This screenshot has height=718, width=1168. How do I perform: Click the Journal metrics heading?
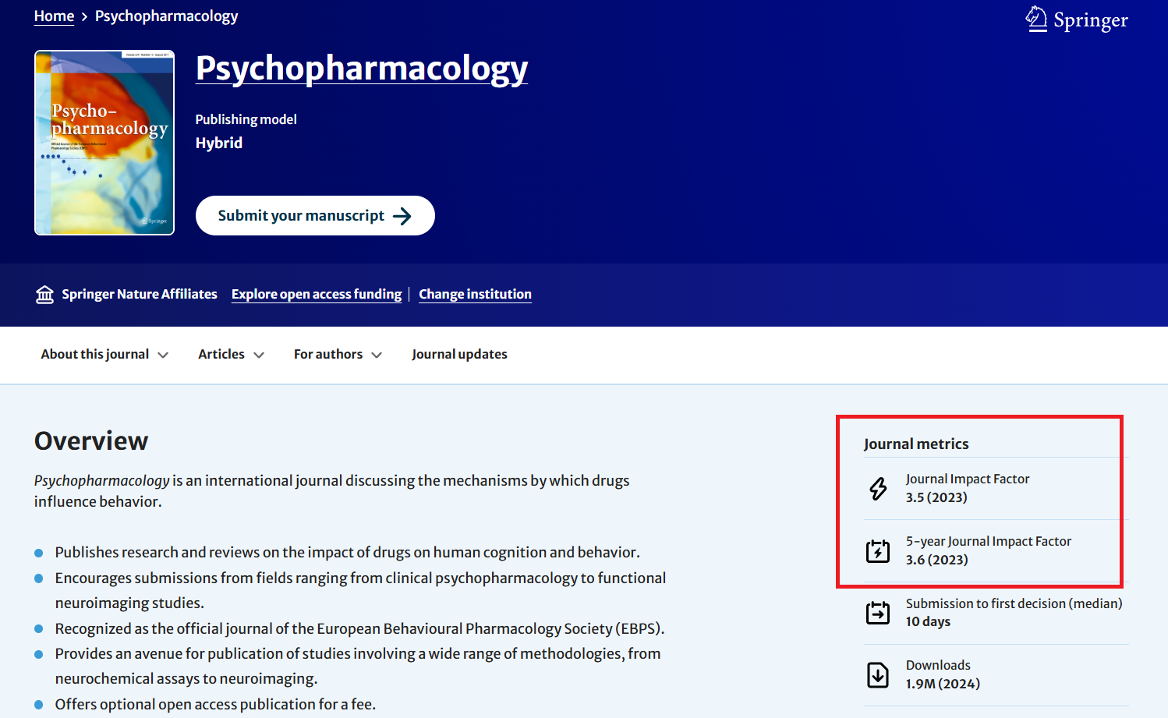click(x=916, y=444)
